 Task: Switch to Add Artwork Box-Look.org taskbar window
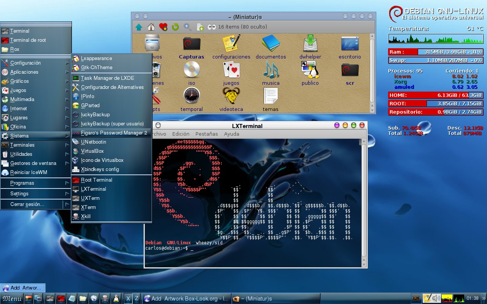[186, 299]
